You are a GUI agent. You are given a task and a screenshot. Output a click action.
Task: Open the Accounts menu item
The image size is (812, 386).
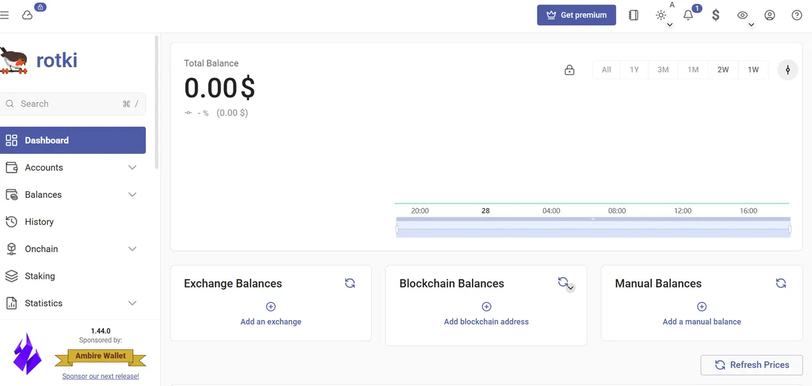click(x=73, y=167)
